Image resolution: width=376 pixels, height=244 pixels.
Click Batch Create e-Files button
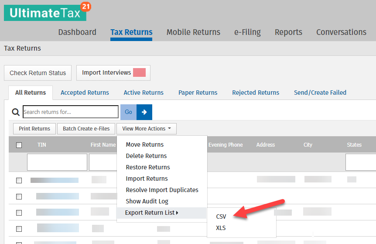[86, 129]
